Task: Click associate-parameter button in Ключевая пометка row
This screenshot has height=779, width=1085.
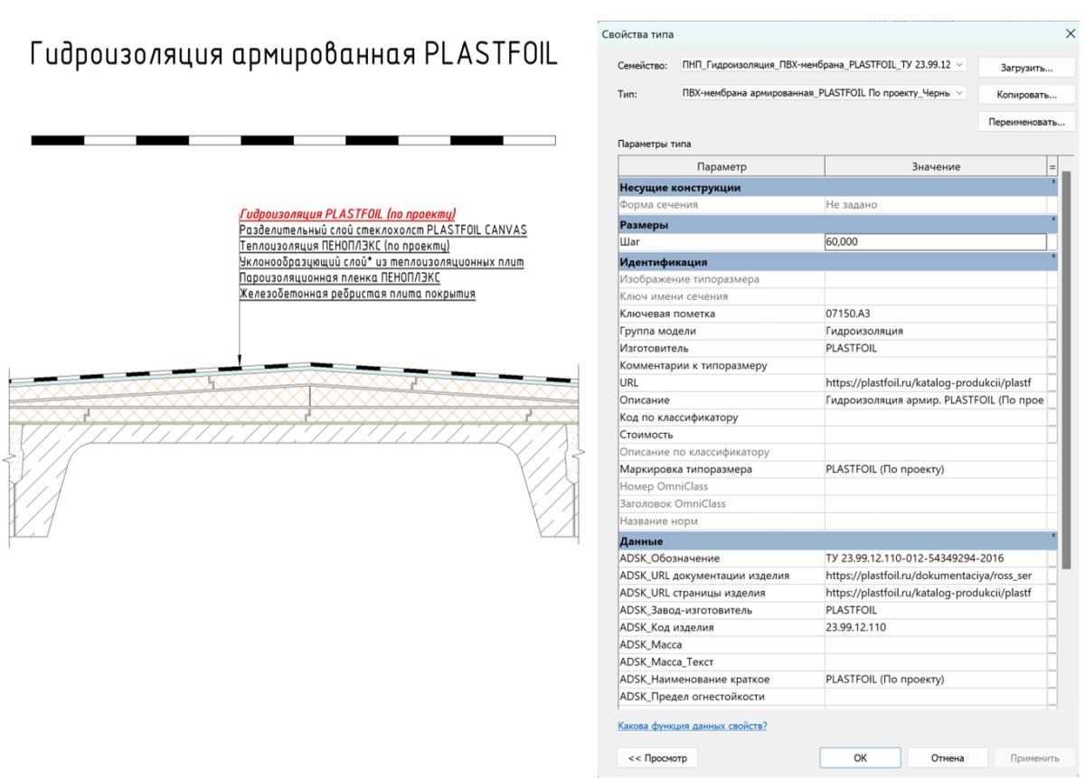Action: point(1052,314)
